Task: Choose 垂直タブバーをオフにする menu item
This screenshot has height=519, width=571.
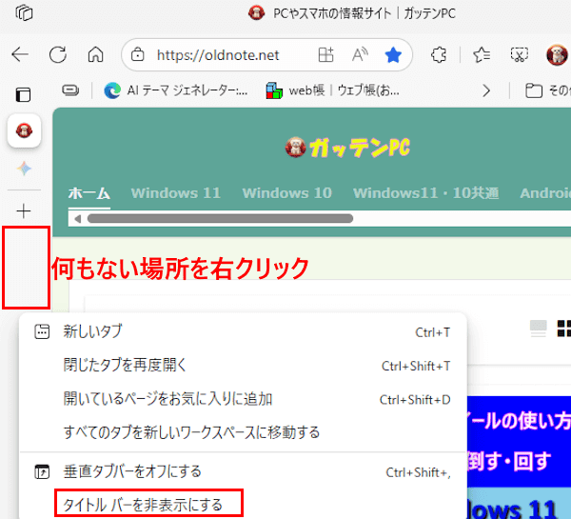Action: (x=243, y=471)
